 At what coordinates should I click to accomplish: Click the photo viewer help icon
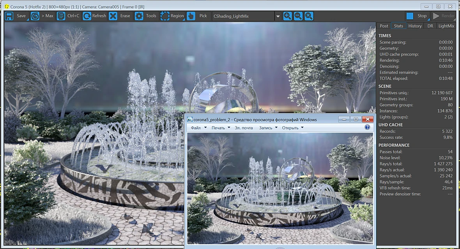(x=367, y=127)
